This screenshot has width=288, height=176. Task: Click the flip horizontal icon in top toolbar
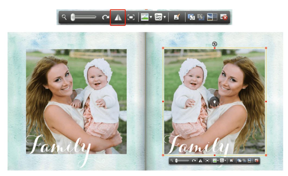[118, 17]
